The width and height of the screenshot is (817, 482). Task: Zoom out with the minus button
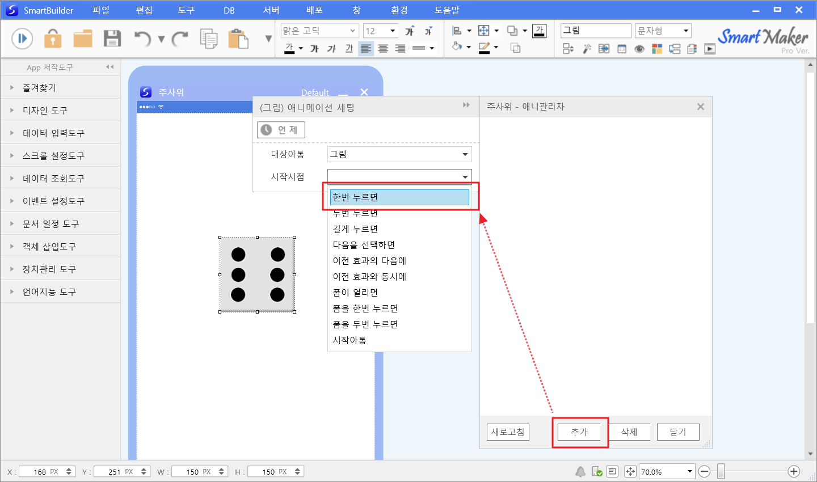[705, 471]
